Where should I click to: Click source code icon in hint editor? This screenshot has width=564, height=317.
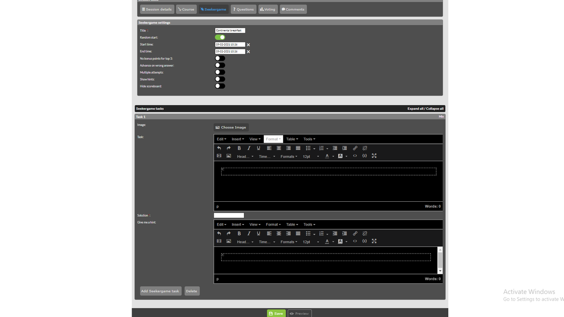pyautogui.click(x=355, y=241)
